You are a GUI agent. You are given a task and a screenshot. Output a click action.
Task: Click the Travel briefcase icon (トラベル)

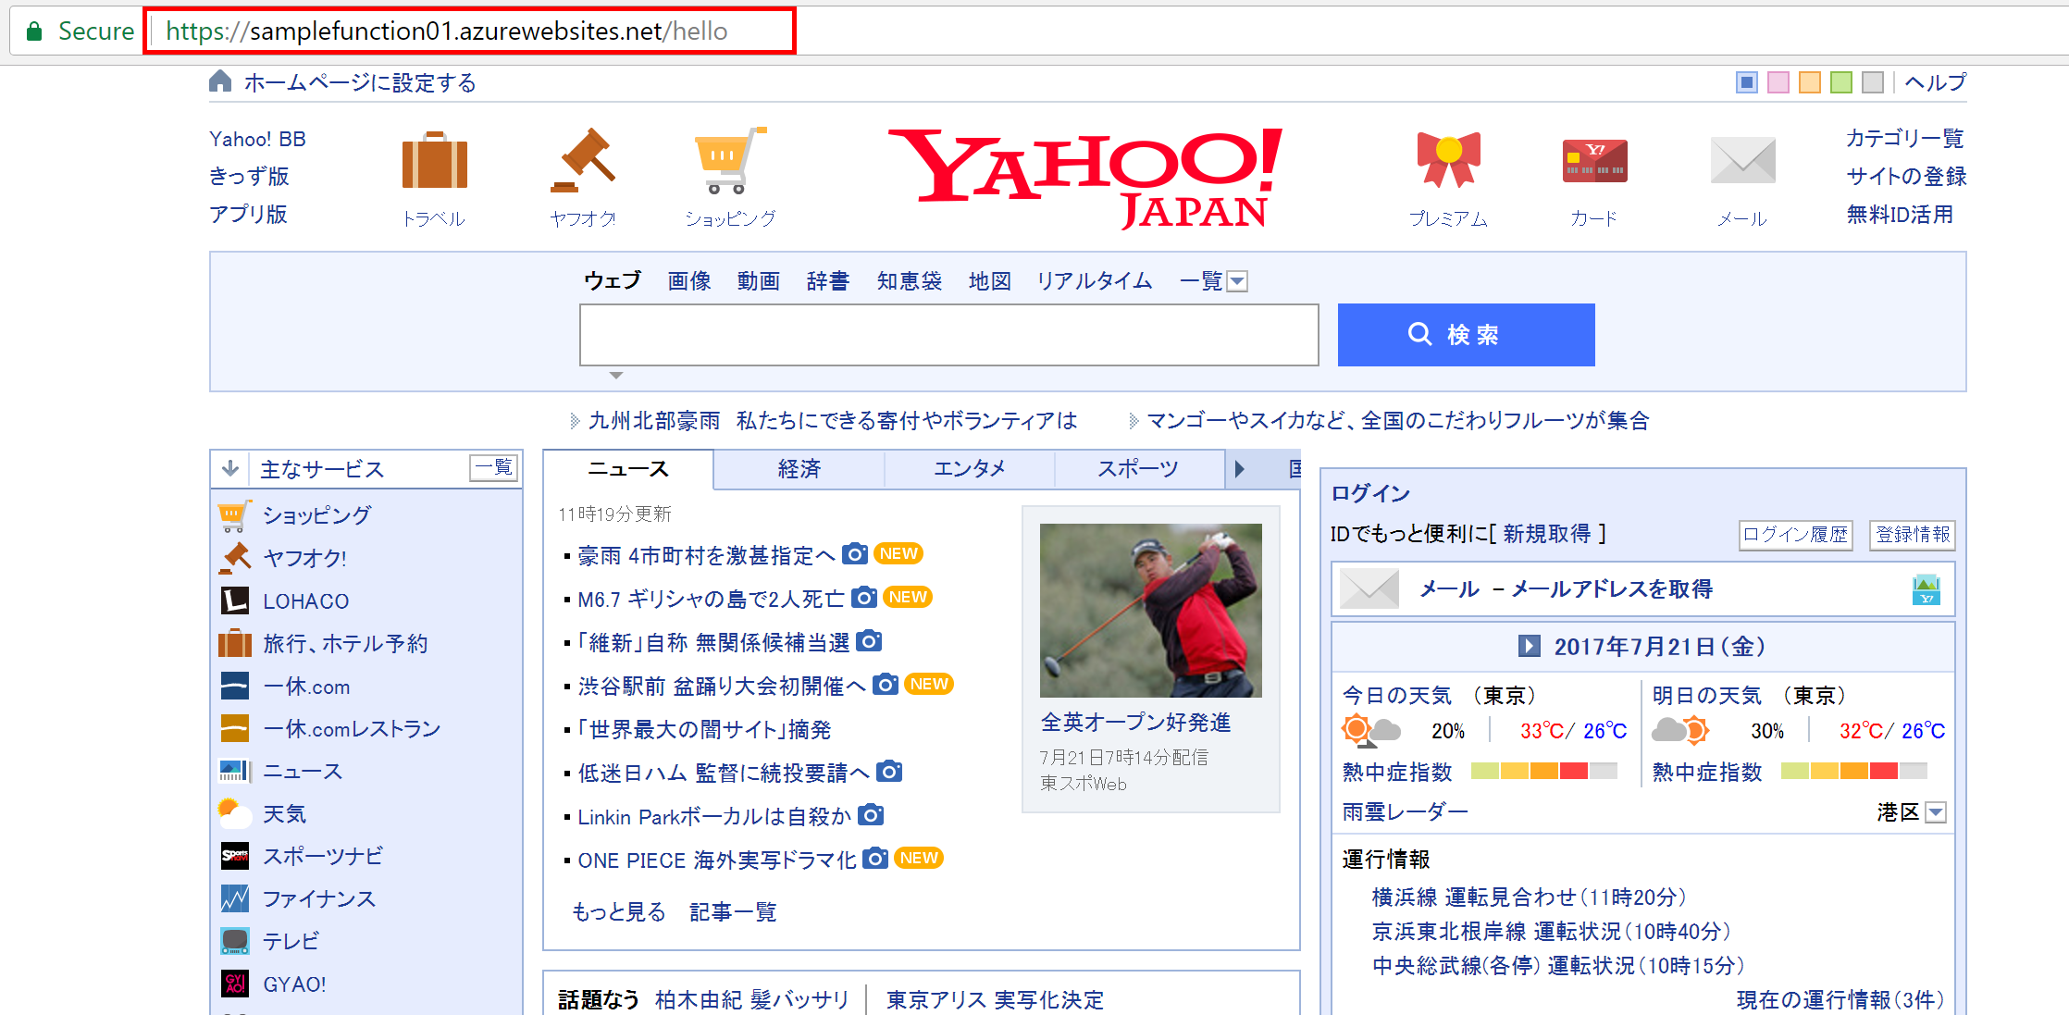coord(434,161)
